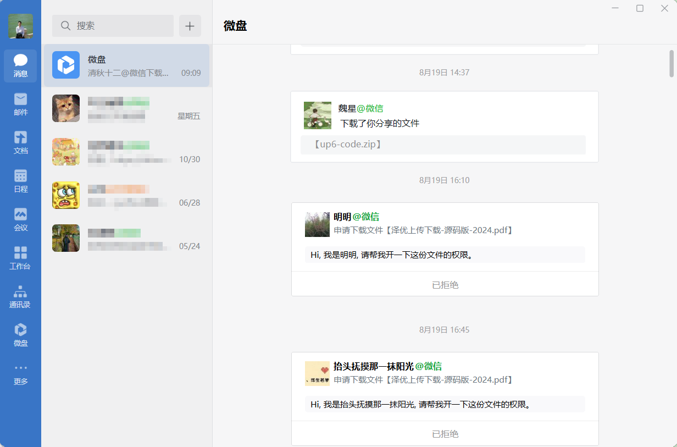Click the vertical scrollbar thumb in message pane
This screenshot has height=447, width=677.
click(672, 63)
